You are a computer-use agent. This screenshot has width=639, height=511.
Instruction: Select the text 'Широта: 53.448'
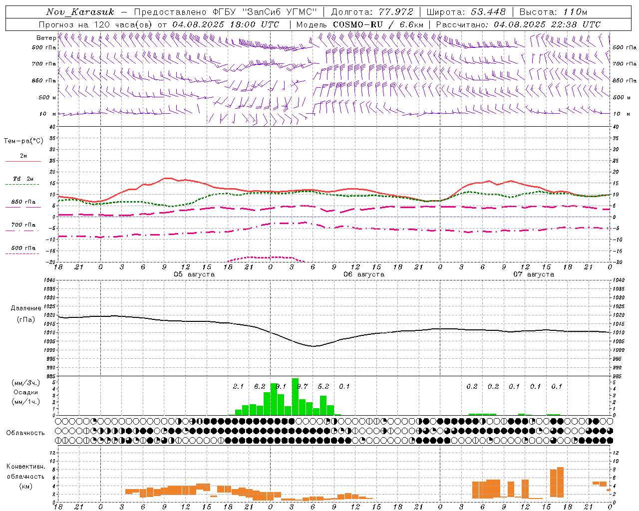[466, 12]
